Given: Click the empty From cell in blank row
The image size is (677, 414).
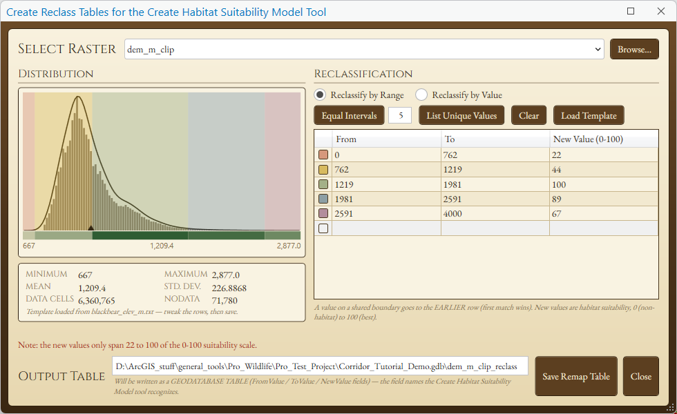Looking at the screenshot, I should 386,228.
